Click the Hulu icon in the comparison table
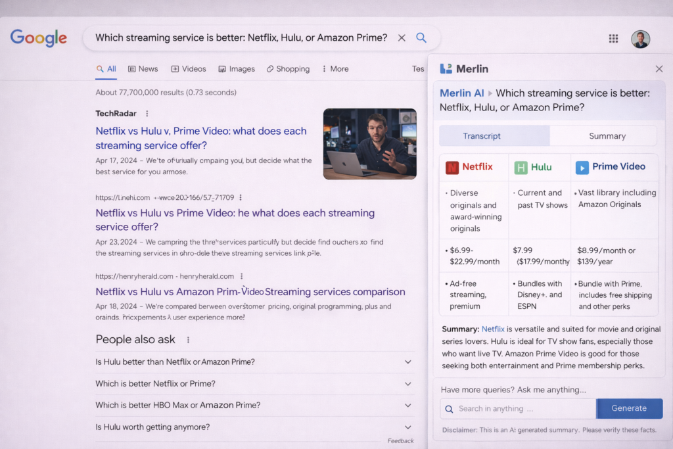Image resolution: width=673 pixels, height=449 pixels. 522,167
